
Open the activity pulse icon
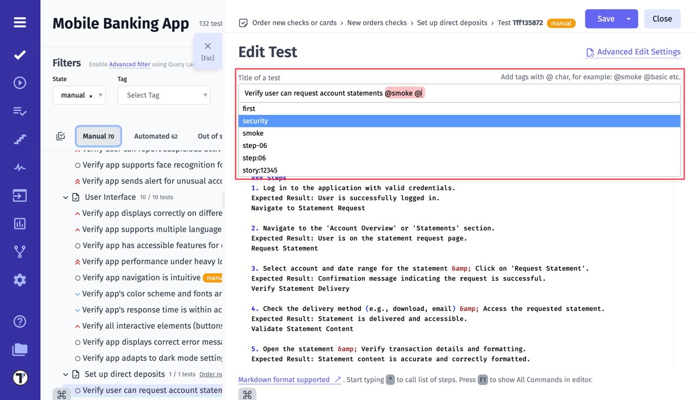point(20,168)
